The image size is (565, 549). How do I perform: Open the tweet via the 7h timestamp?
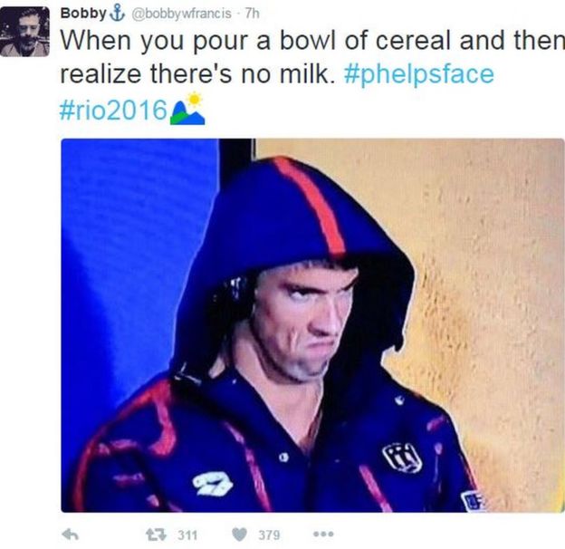(x=253, y=14)
